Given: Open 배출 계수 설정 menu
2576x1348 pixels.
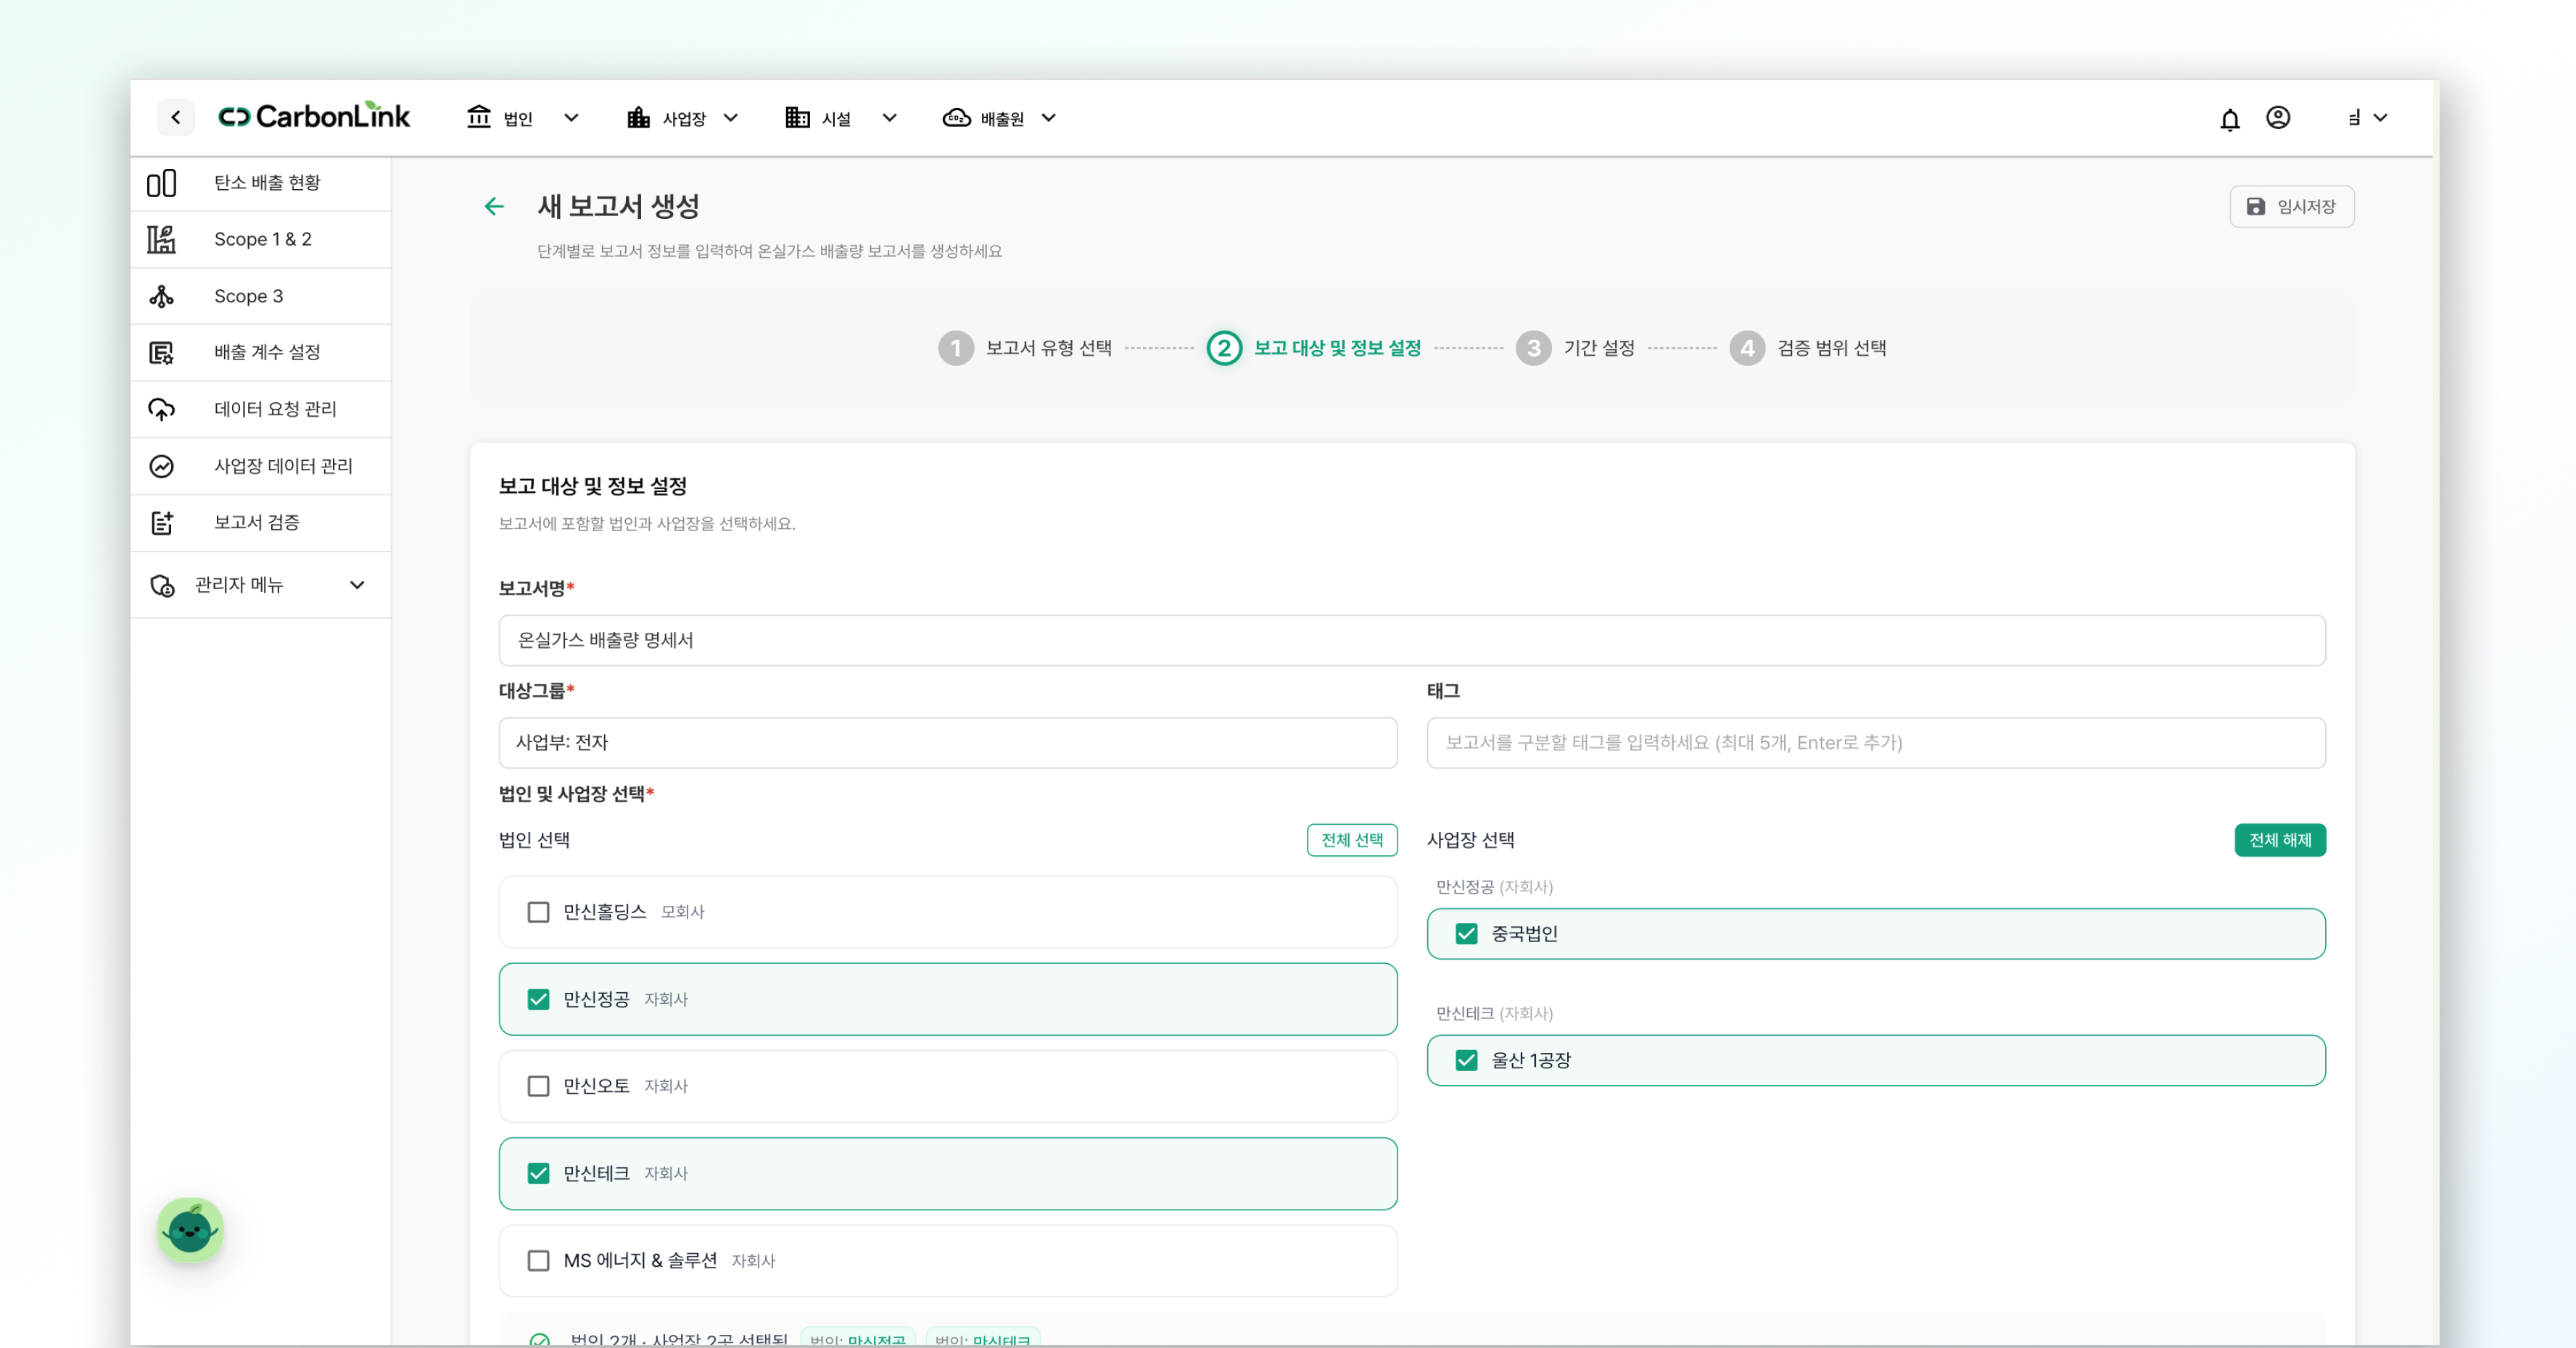Looking at the screenshot, I should 261,353.
